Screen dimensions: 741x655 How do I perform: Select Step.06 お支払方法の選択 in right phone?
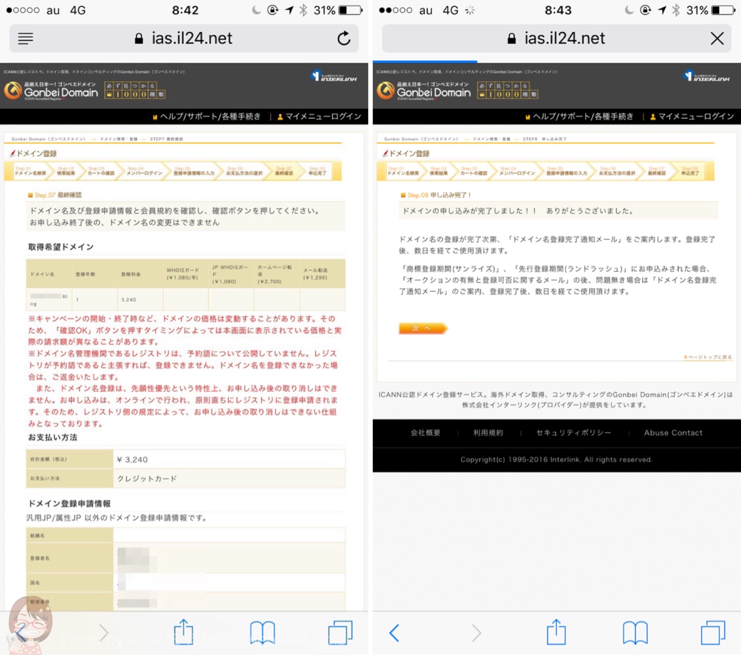[617, 171]
